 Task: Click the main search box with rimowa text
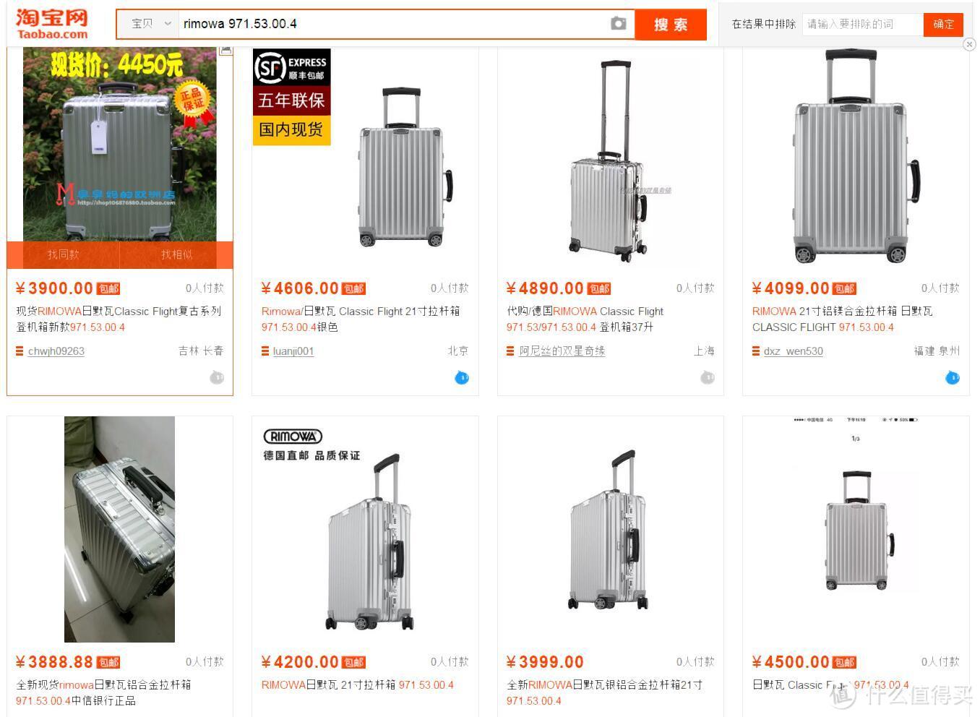tap(394, 24)
